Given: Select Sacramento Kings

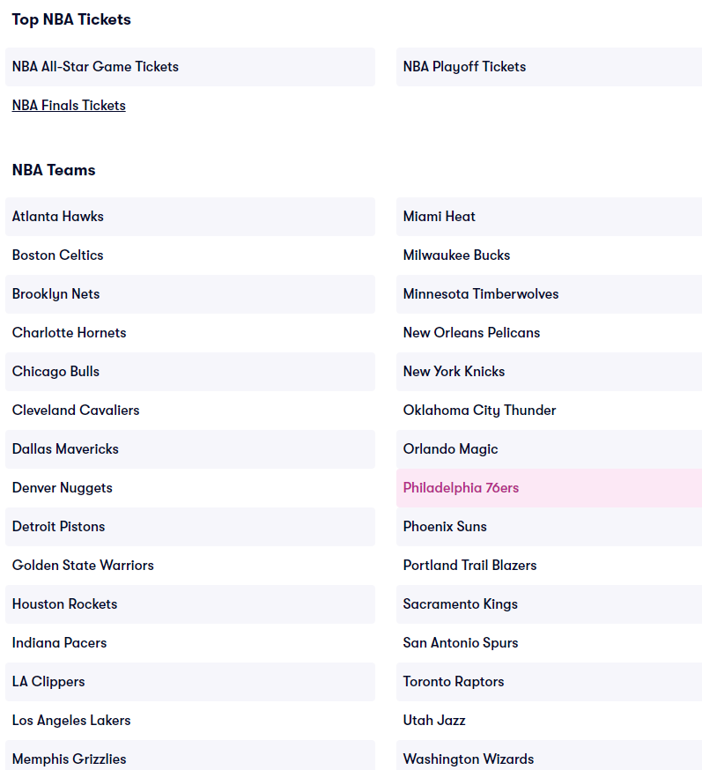Looking at the screenshot, I should 549,604.
